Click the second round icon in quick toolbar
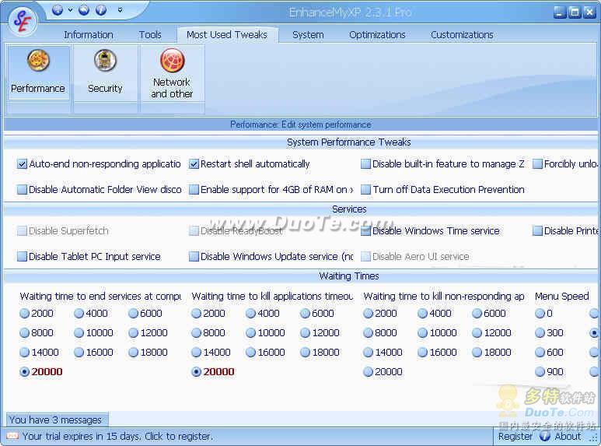 click(84, 10)
